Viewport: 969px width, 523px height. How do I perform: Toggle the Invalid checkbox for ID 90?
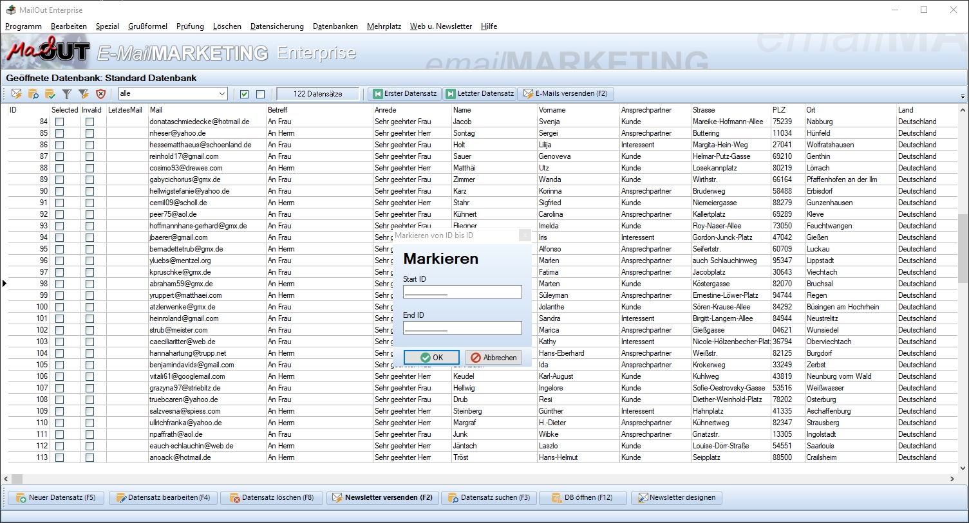89,191
